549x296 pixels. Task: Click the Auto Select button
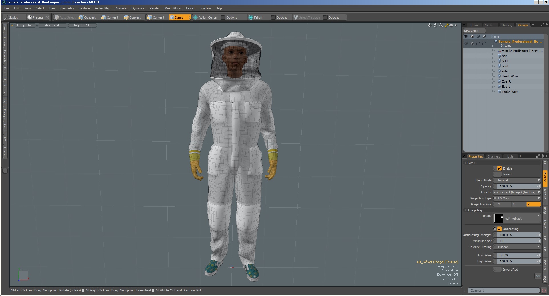[65, 17]
